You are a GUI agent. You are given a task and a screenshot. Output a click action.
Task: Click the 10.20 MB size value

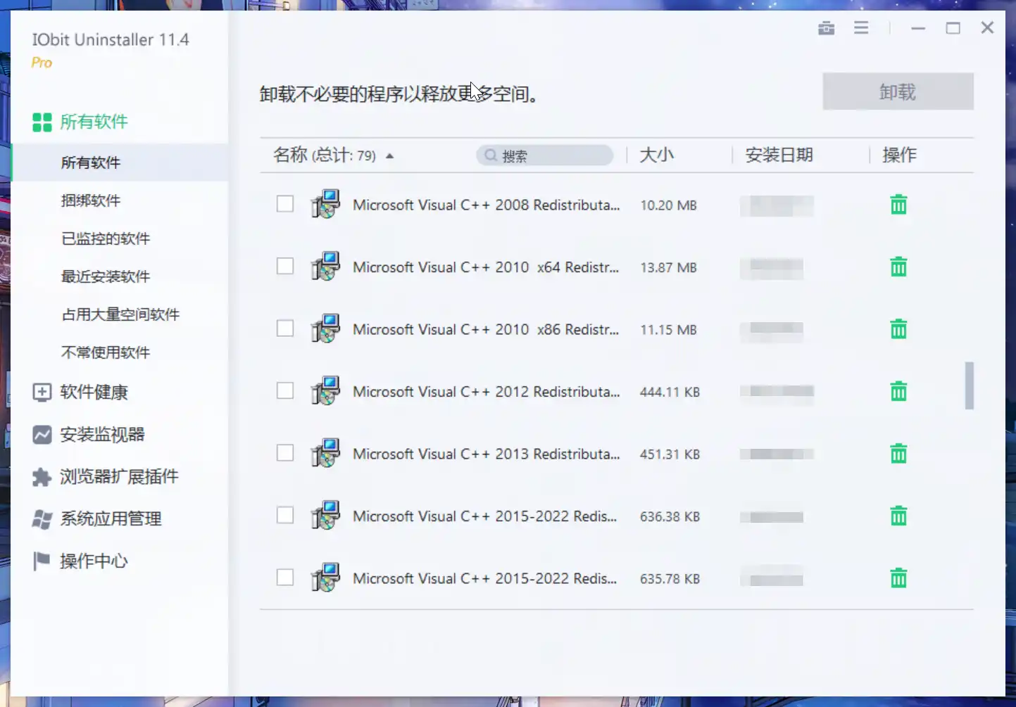coord(668,205)
